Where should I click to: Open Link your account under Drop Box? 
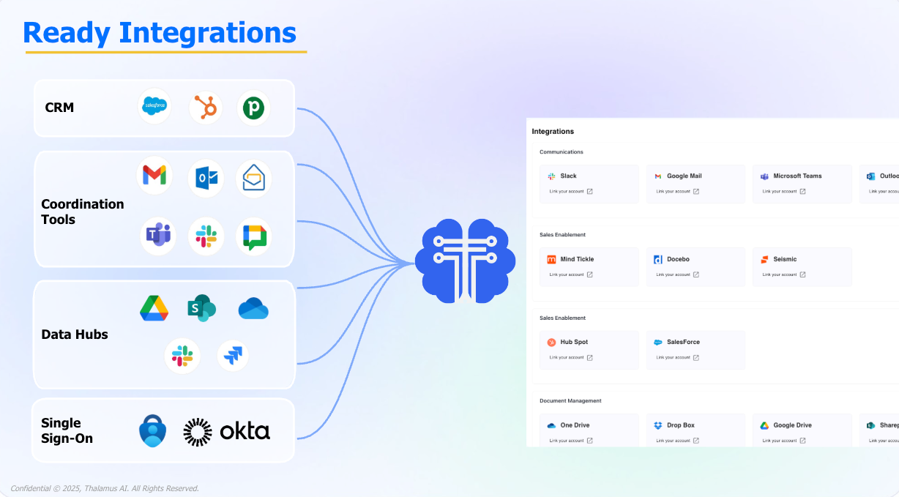tap(677, 441)
